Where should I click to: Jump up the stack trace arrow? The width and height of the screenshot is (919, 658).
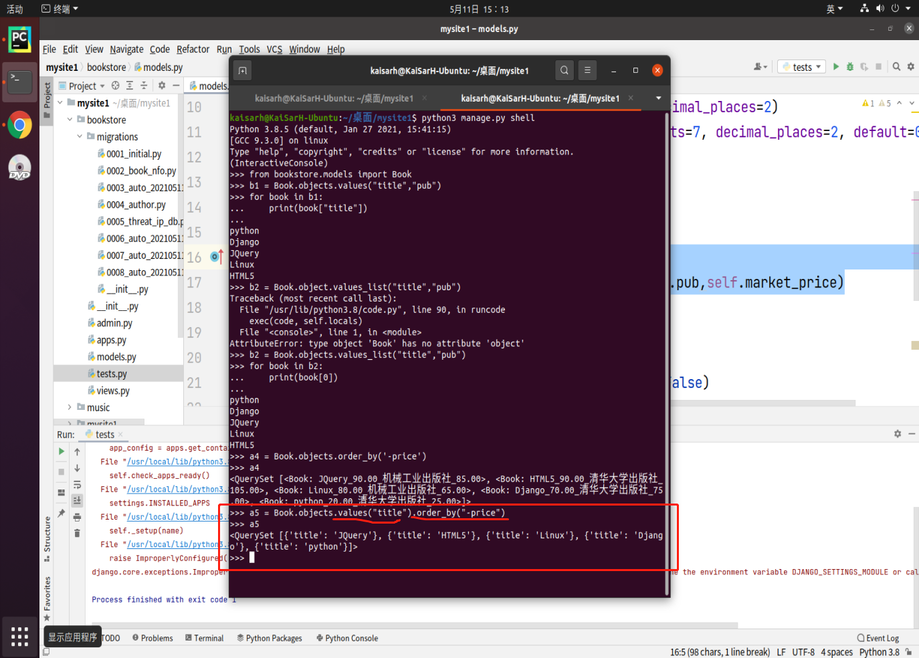[77, 452]
